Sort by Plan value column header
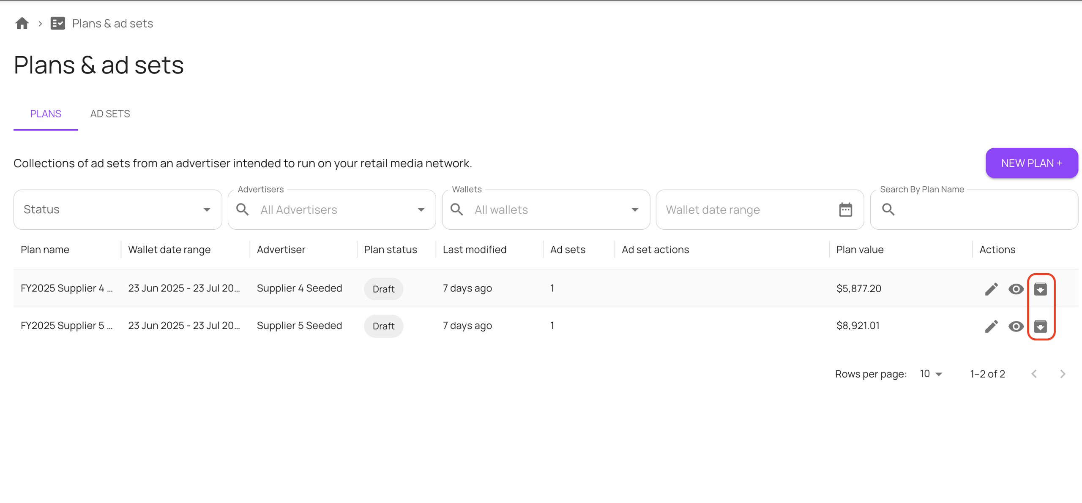 (x=860, y=250)
